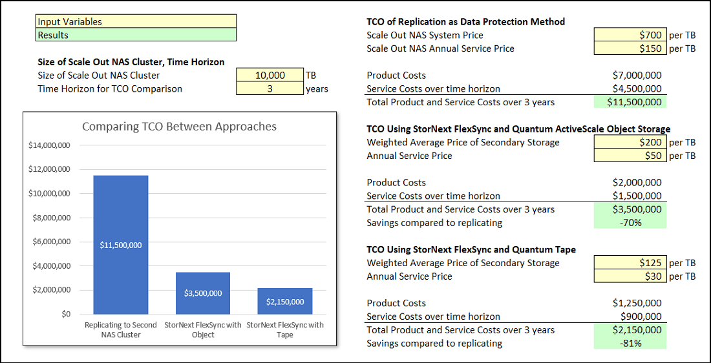This screenshot has width=711, height=363.
Task: Select the $50 Annual Service Price cell
Action: [x=630, y=156]
